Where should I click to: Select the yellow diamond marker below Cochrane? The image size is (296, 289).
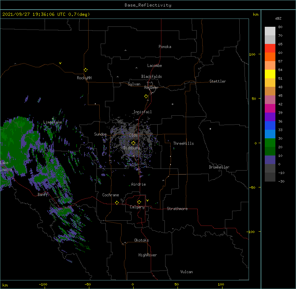(x=117, y=203)
